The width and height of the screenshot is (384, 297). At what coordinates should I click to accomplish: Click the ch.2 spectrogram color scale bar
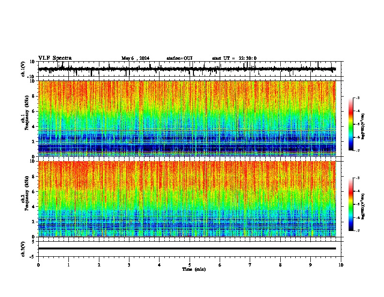coord(351,204)
